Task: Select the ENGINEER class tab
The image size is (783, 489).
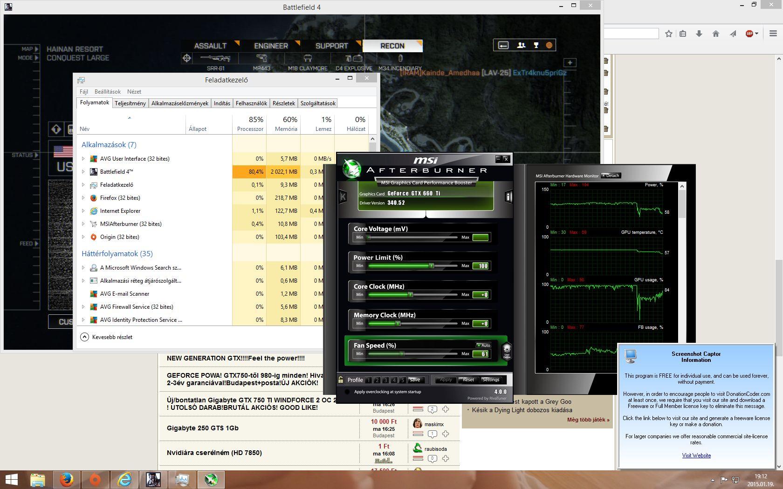Action: [x=271, y=46]
